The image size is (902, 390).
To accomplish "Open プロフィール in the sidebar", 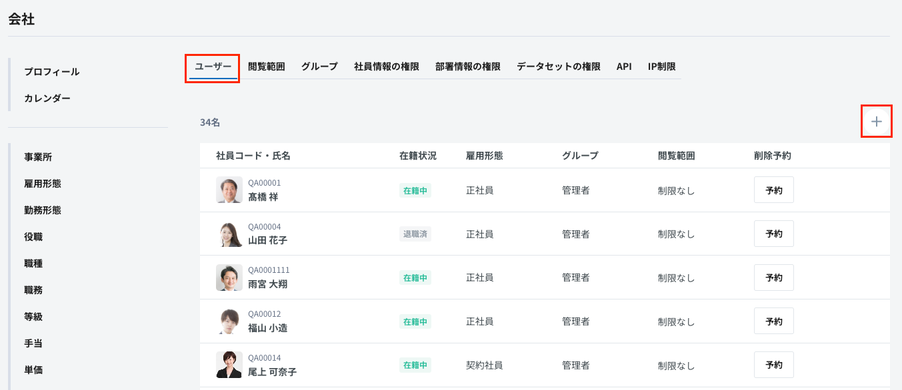I will [x=51, y=71].
